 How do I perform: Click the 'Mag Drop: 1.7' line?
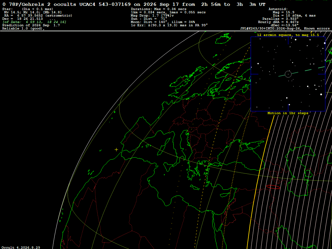[x=152, y=16]
